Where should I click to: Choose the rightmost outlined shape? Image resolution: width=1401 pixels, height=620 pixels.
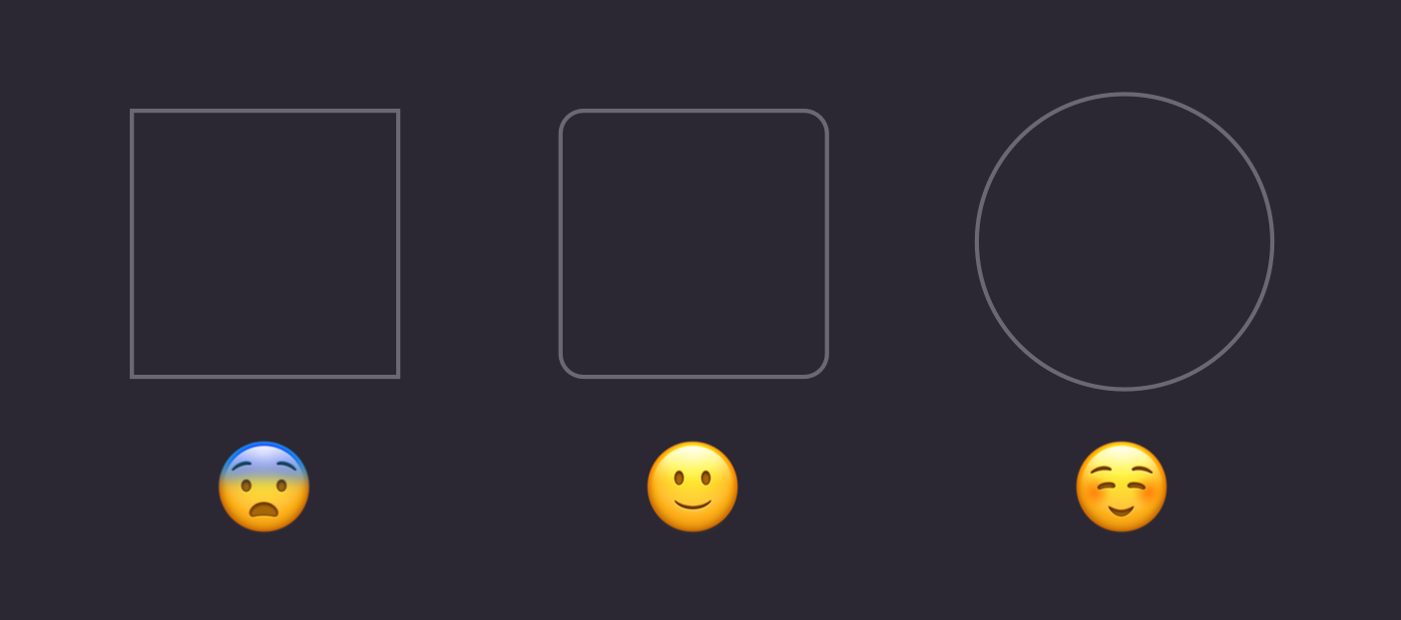1125,241
